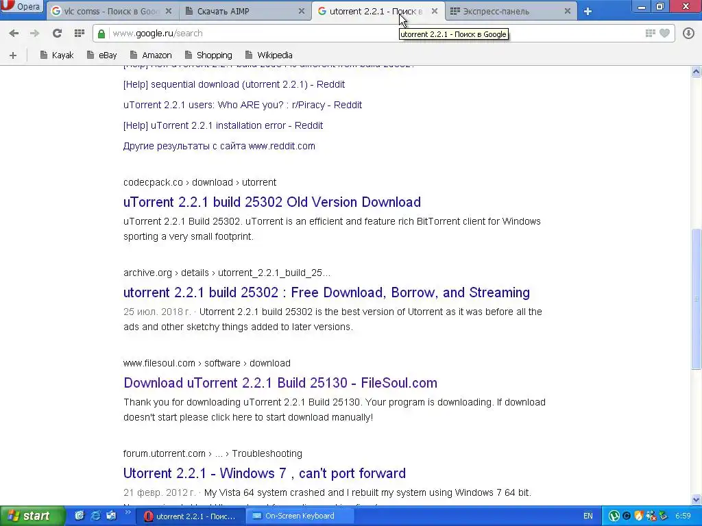
Task: Open 'Utorrent 2.2.1 - Windows 7, can't port forward'
Action: pos(264,473)
